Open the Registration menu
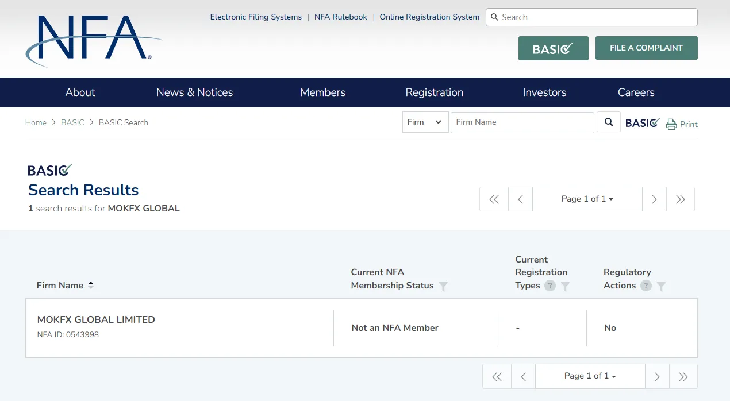This screenshot has width=730, height=401. (435, 92)
